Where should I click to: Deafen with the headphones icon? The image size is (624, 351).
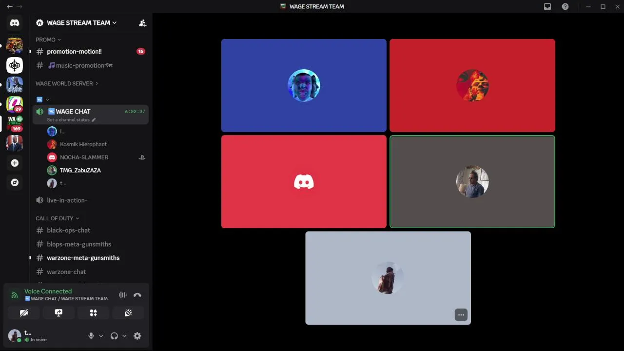[x=114, y=336]
